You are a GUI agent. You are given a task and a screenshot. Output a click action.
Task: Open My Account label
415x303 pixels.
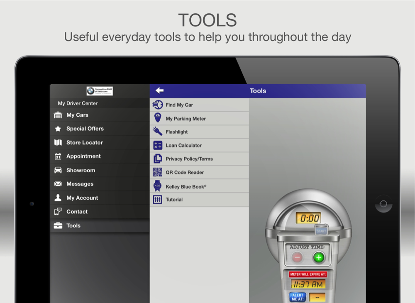[82, 198]
